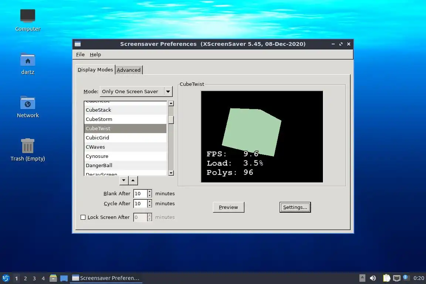The image size is (426, 284).
Task: Click the Only One Screen Saver combo box
Action: pyautogui.click(x=136, y=92)
